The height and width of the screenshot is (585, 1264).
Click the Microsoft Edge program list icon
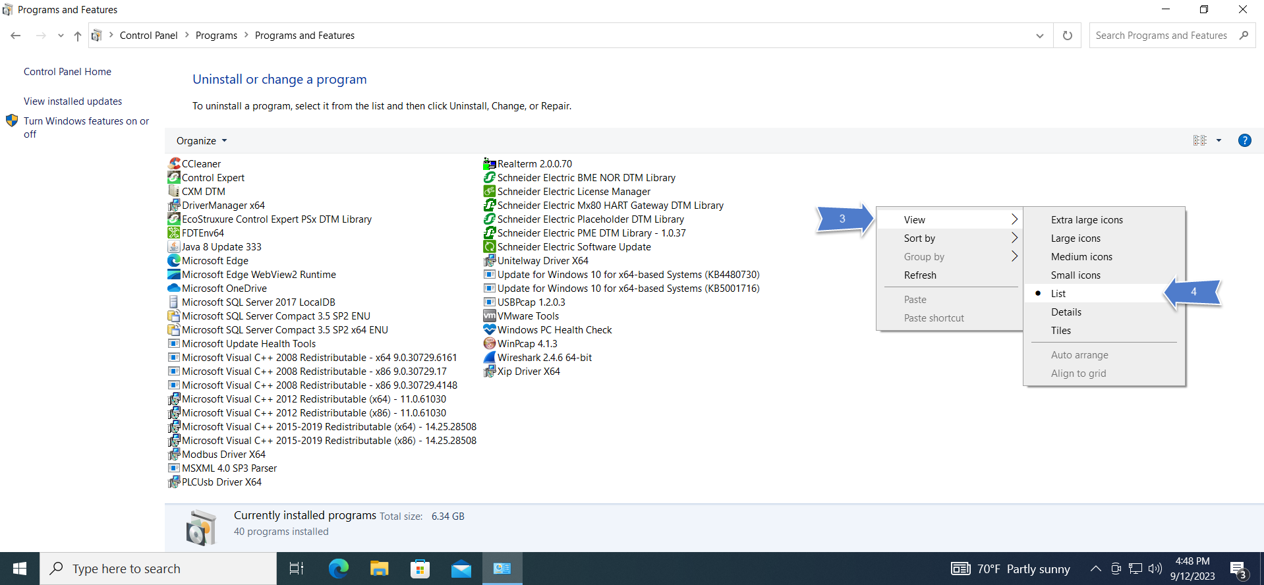(174, 260)
